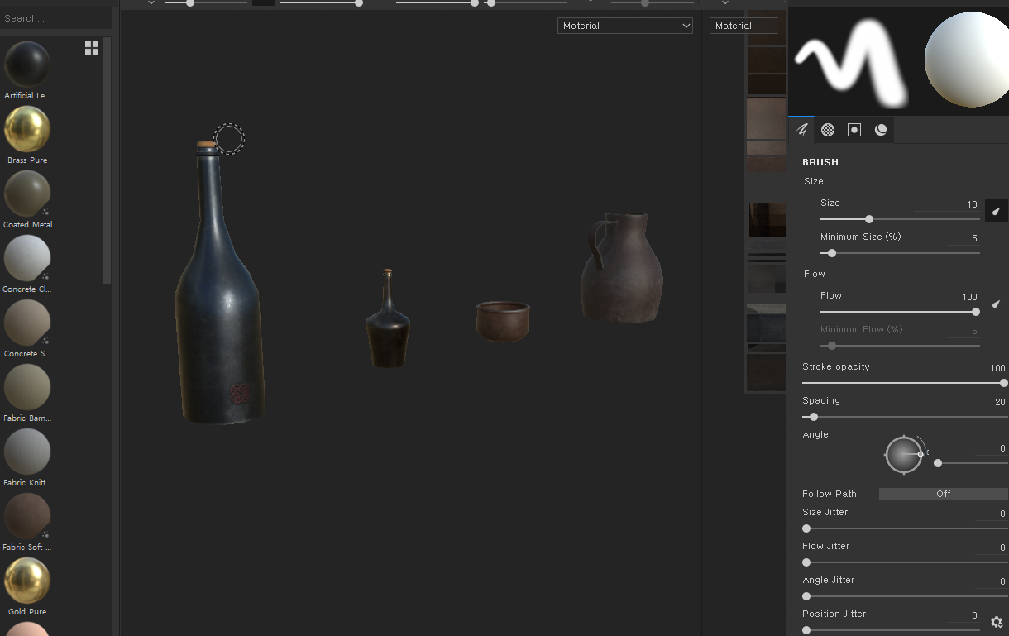Open the brush settings gear icon
This screenshot has height=636, width=1009.
(997, 622)
